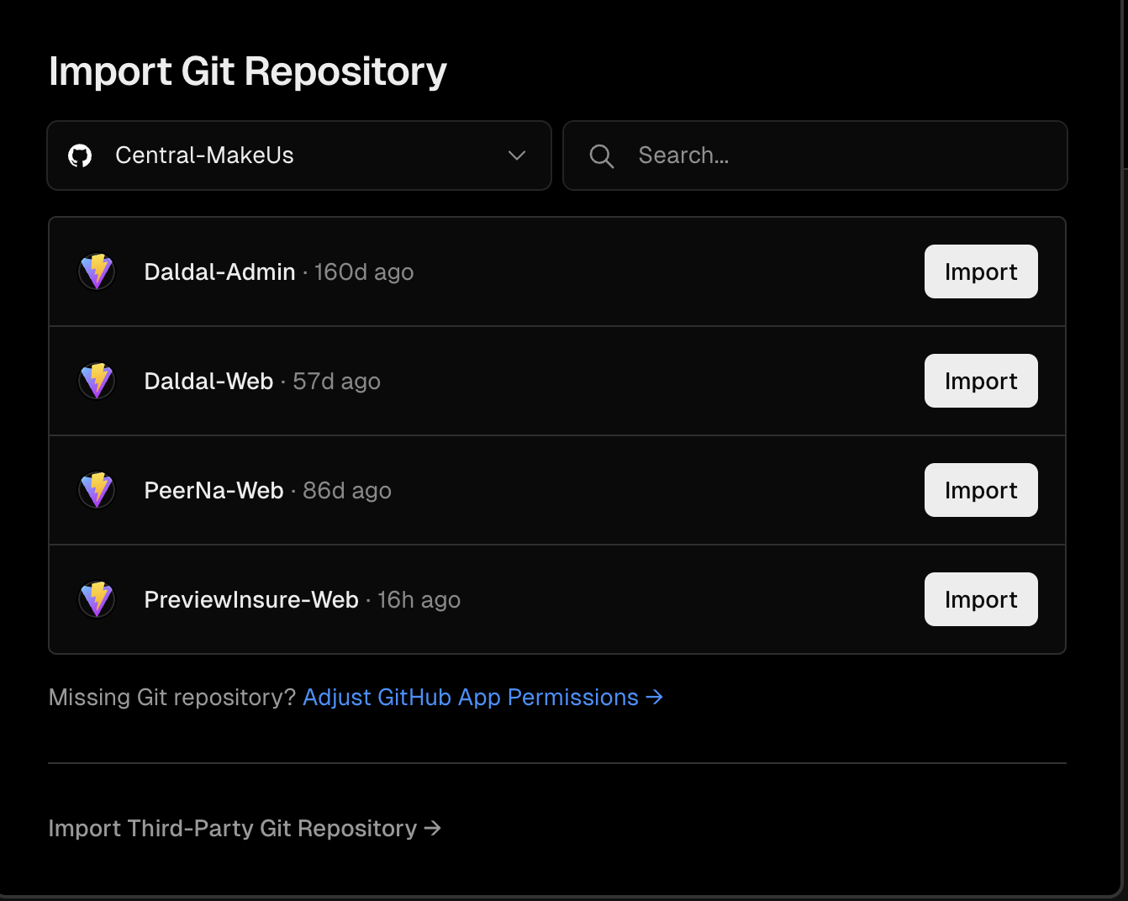Click the arrow after Adjust GitHub App Permissions
The width and height of the screenshot is (1128, 901).
(654, 698)
